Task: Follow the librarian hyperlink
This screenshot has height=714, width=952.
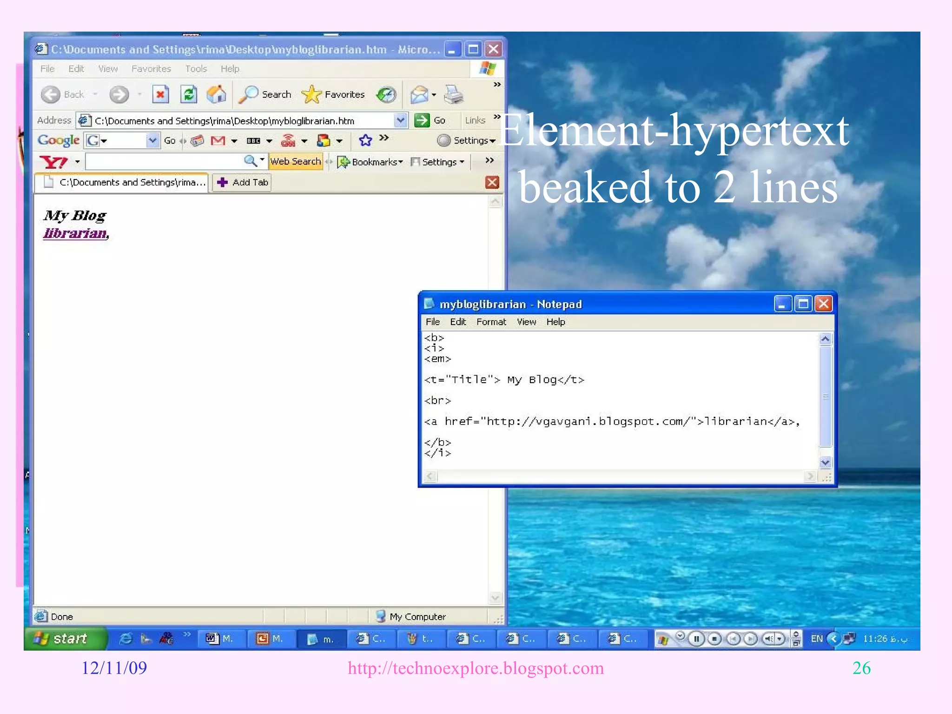Action: tap(75, 233)
